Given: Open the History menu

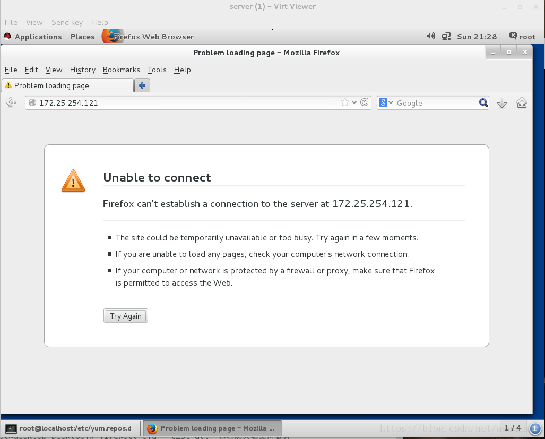Looking at the screenshot, I should click(83, 70).
